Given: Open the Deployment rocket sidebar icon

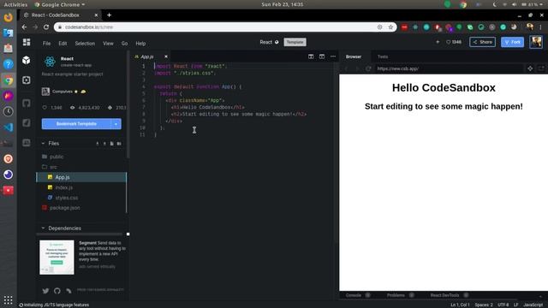Looking at the screenshot, I should coord(27,122).
